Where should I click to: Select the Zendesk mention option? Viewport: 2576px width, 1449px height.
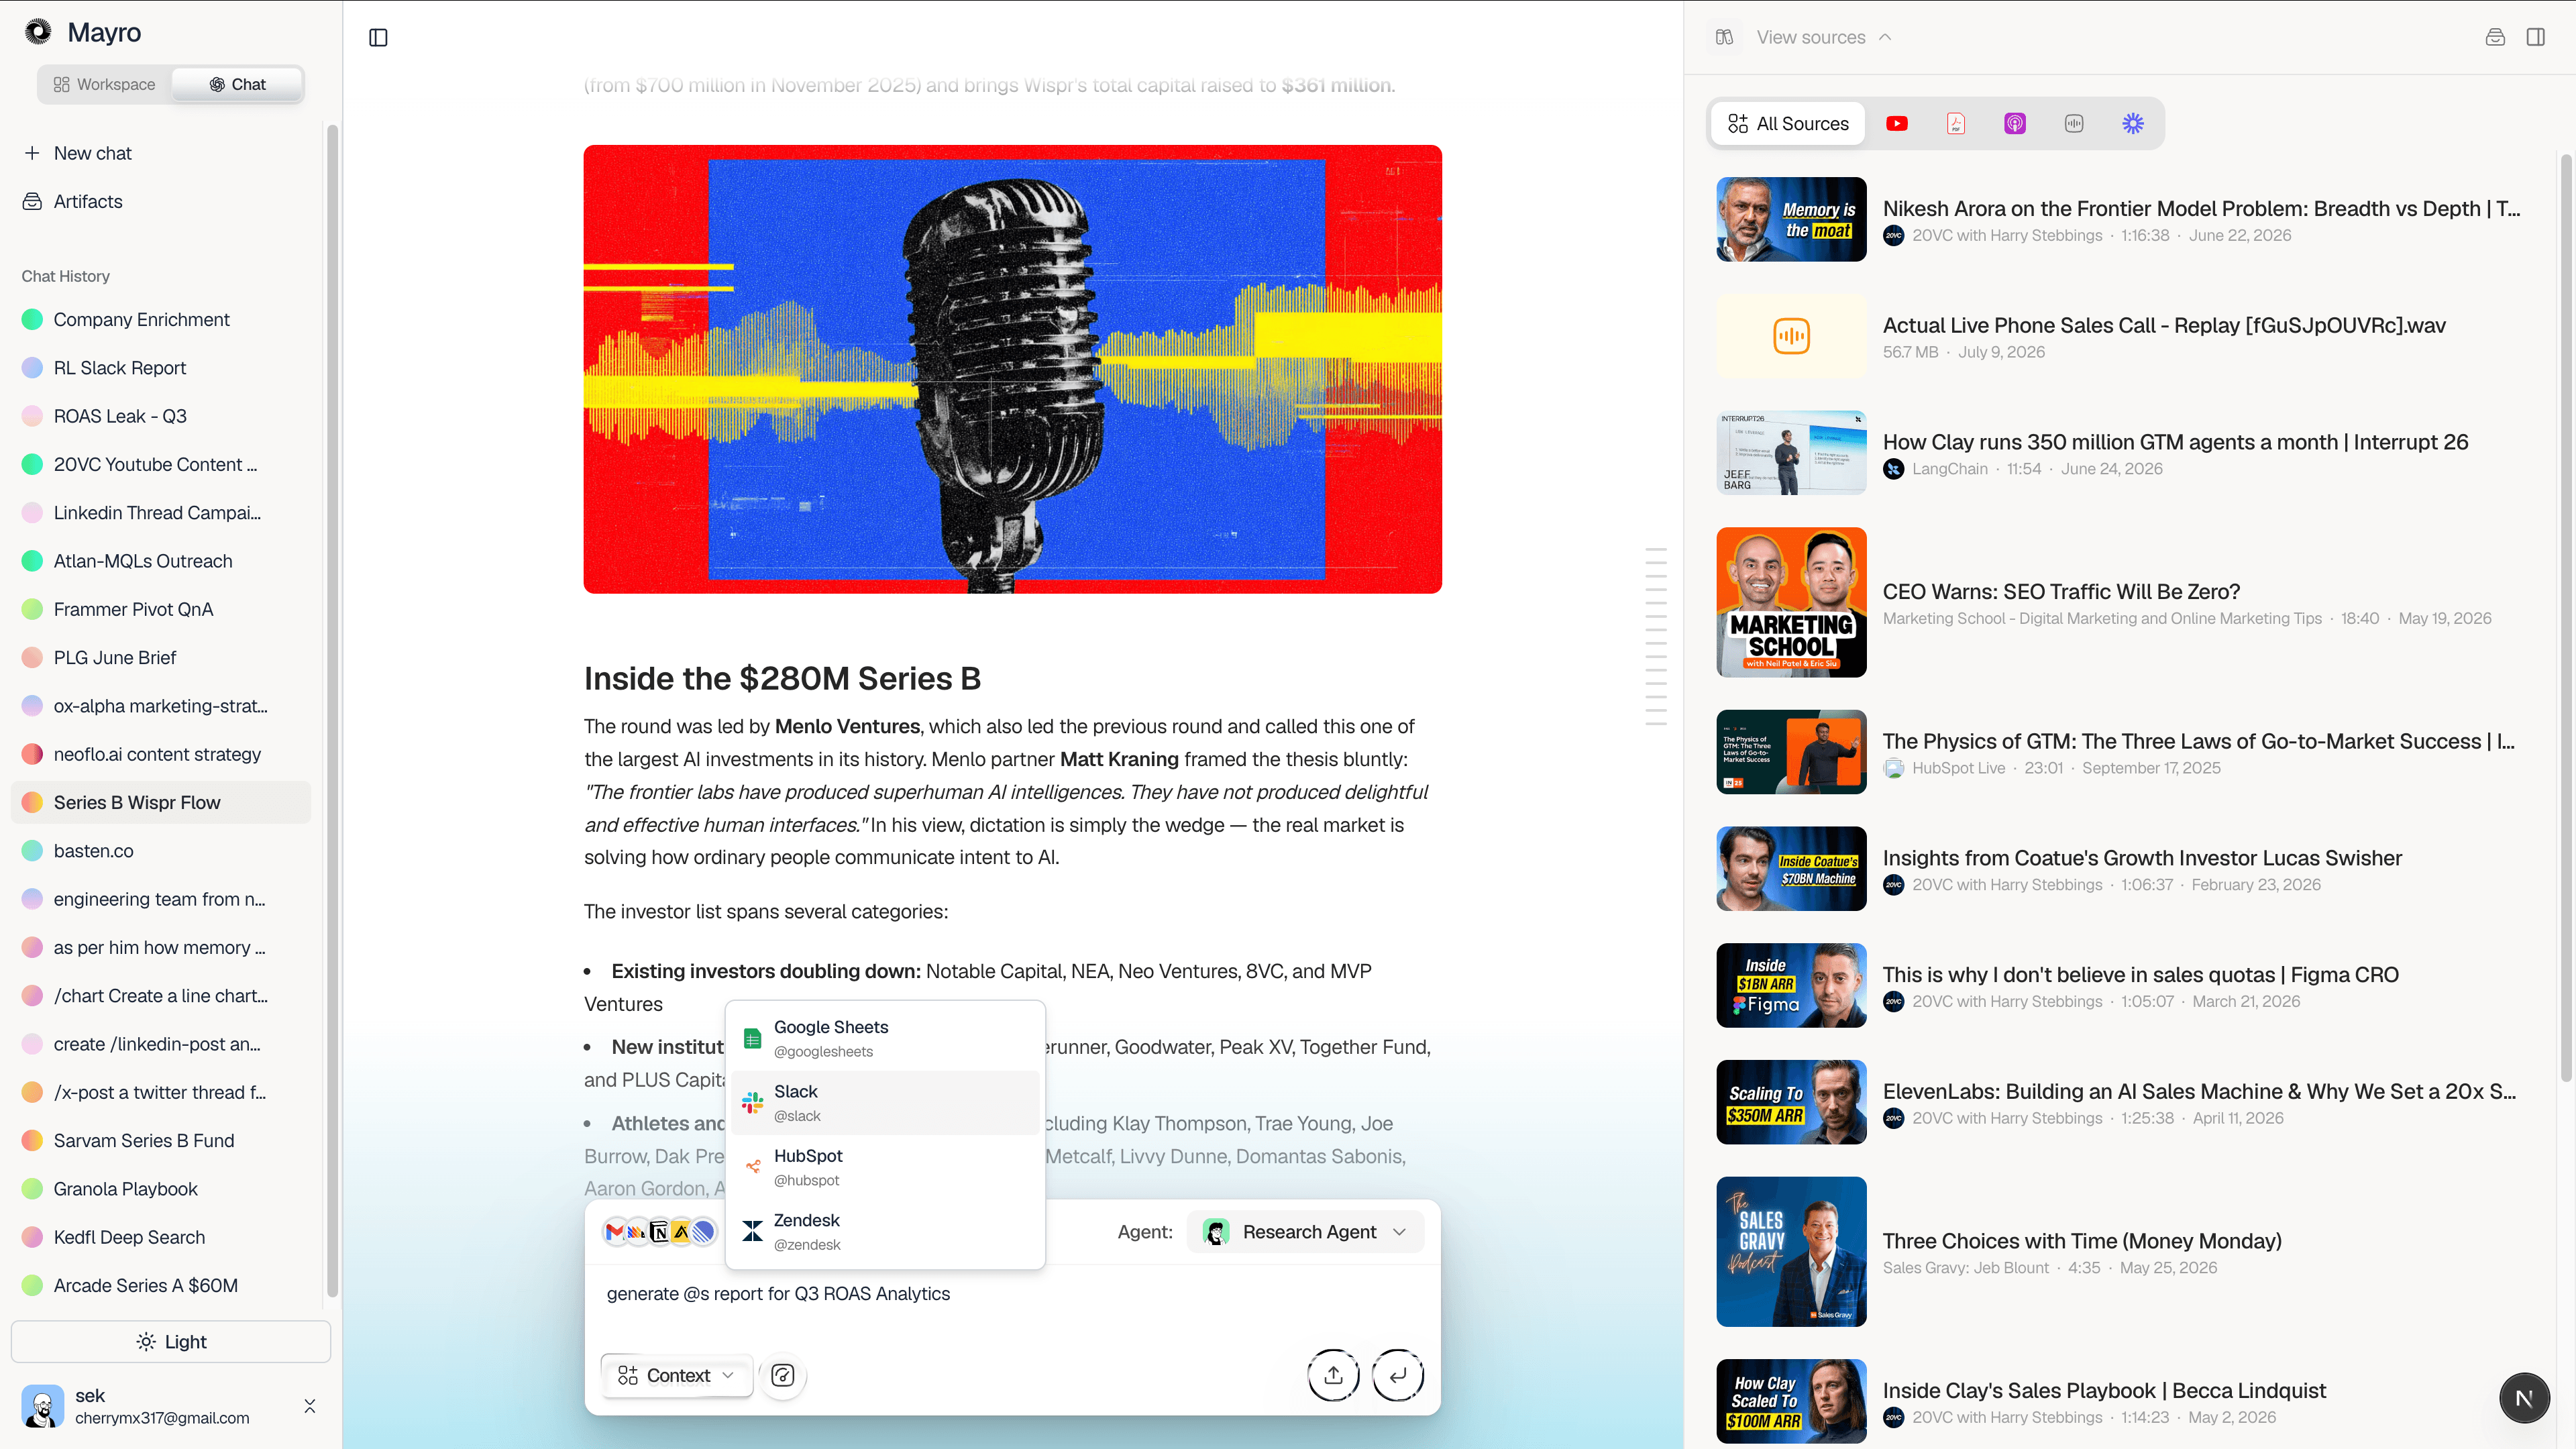point(885,1231)
